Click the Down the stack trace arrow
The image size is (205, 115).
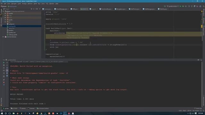7,65
